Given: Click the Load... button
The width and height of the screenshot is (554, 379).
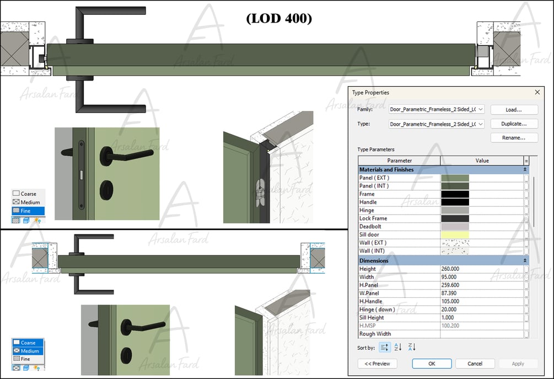Looking at the screenshot, I should 514,110.
